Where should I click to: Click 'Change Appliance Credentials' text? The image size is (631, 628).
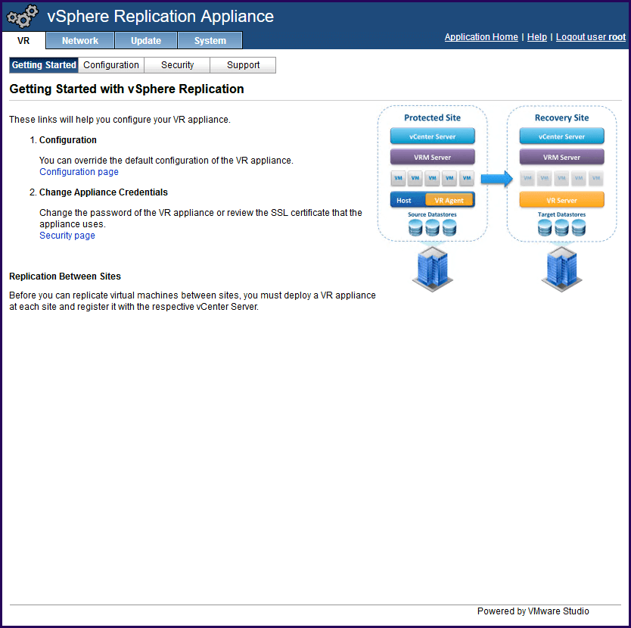pyautogui.click(x=104, y=192)
